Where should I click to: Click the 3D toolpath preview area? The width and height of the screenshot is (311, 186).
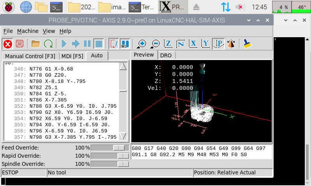pyautogui.click(x=201, y=101)
